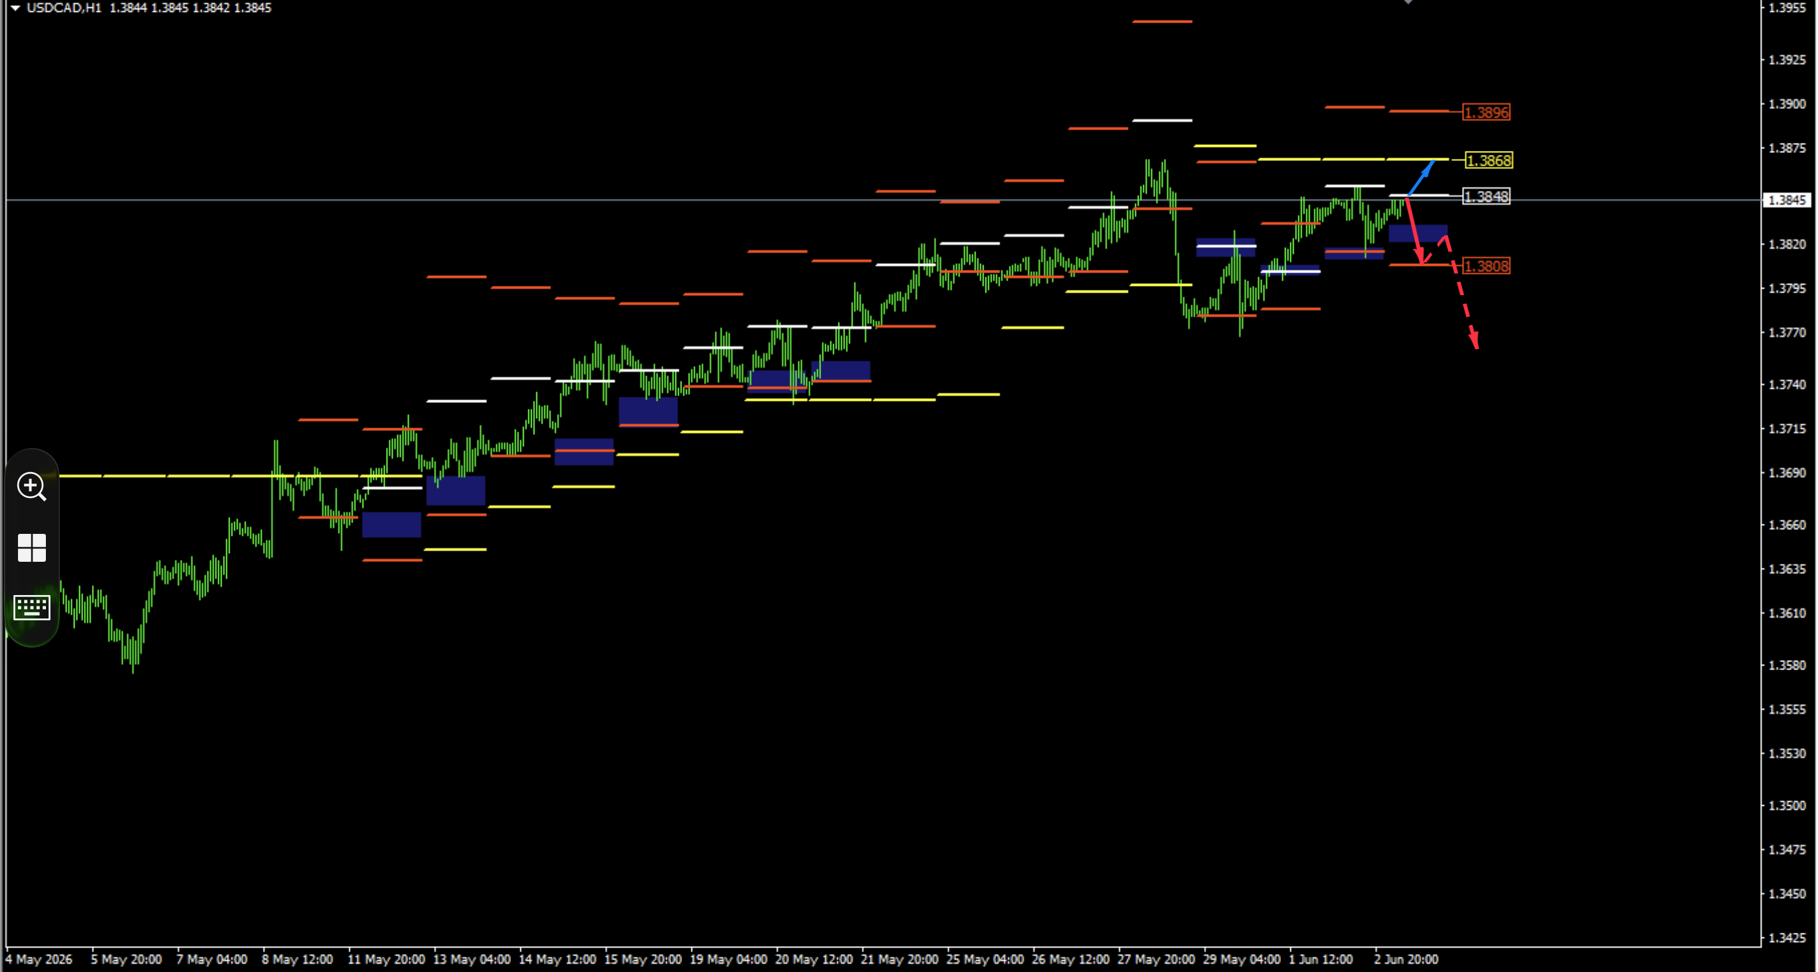Click the 15 May 20:00 time label

click(x=643, y=959)
